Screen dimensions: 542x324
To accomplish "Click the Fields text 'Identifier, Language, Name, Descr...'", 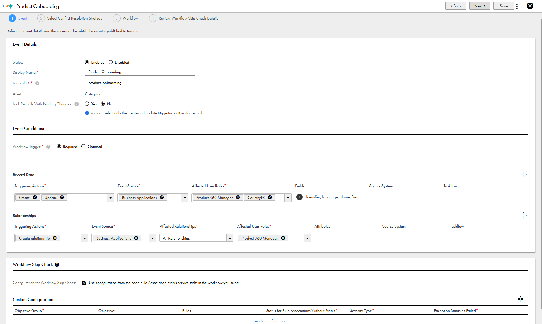I will pos(335,197).
